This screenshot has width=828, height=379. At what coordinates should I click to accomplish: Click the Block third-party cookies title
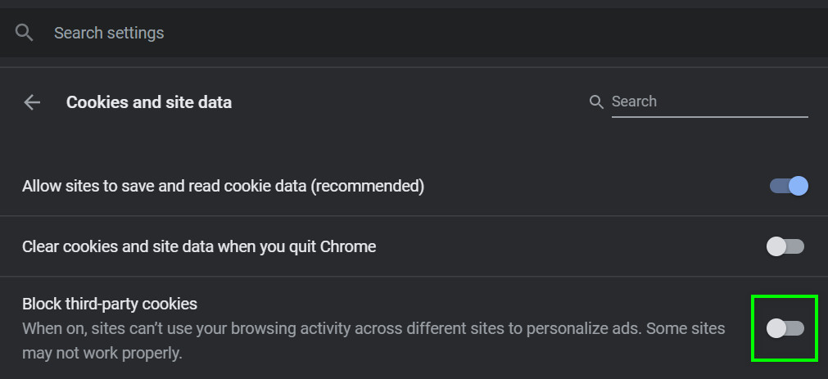click(110, 304)
